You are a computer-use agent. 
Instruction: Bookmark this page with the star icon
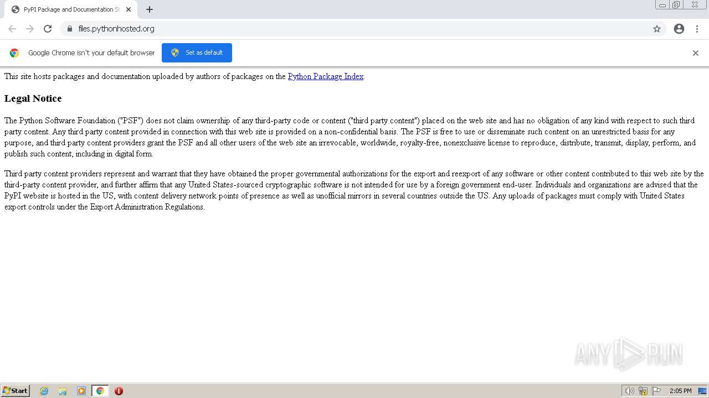coord(657,29)
